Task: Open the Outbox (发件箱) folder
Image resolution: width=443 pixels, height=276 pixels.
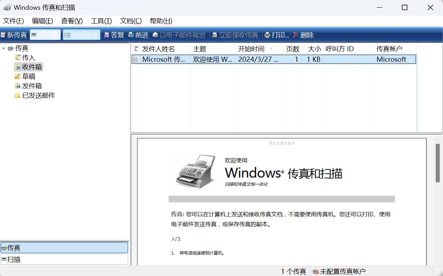Action: point(32,86)
